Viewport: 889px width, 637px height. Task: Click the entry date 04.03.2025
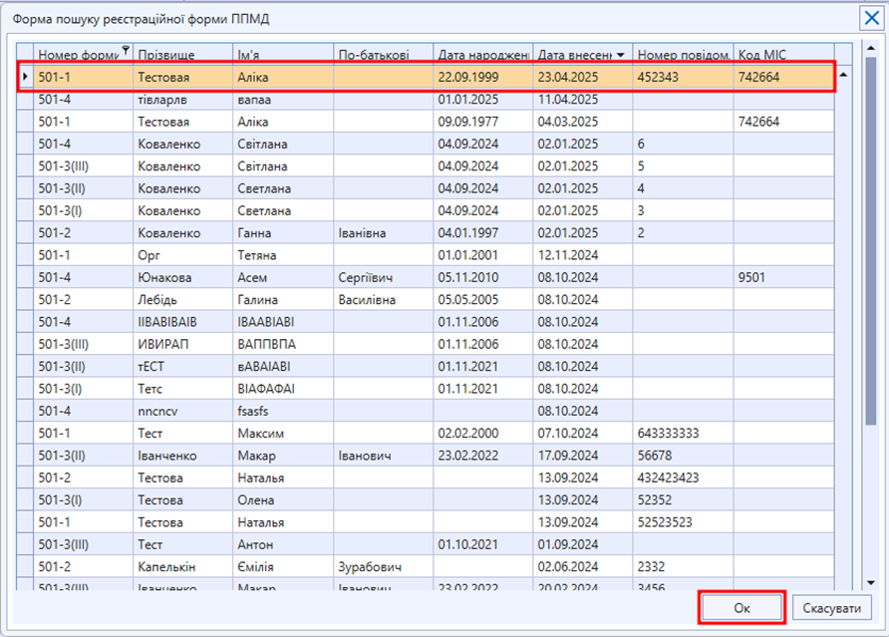pos(583,122)
